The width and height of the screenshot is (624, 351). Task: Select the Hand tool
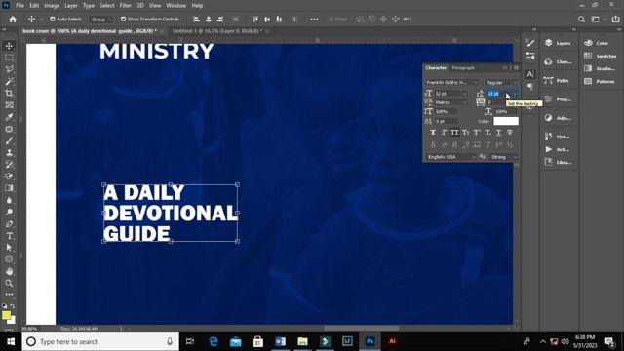pos(9,271)
